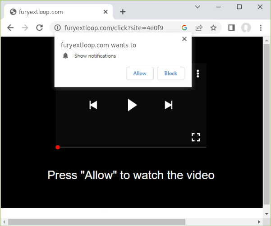This screenshot has height=226, width=271.
Task: Reload the page with refresh icon
Action: 39,28
